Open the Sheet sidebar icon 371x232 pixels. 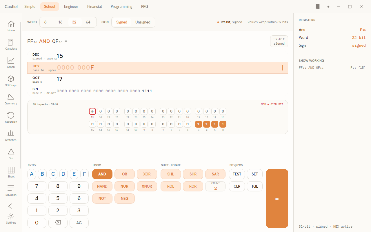11,172
